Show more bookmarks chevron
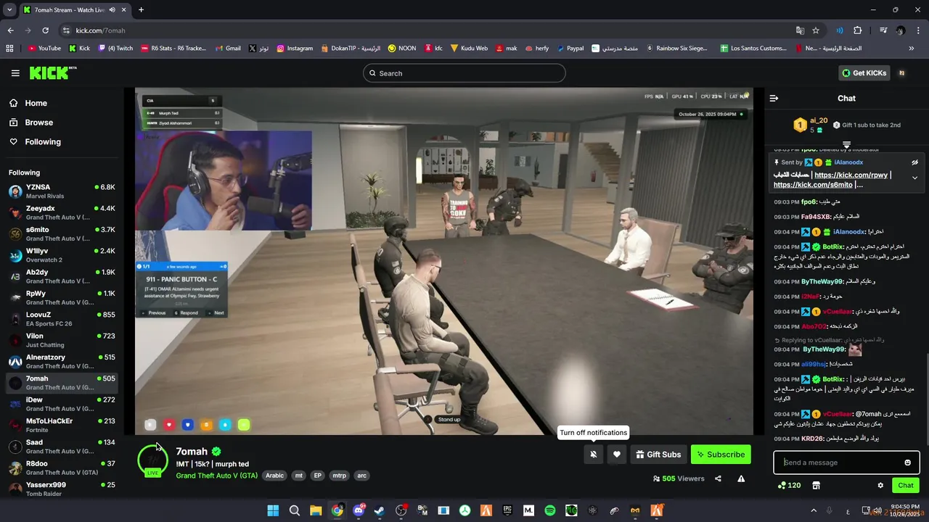This screenshot has width=929, height=522. point(912,49)
